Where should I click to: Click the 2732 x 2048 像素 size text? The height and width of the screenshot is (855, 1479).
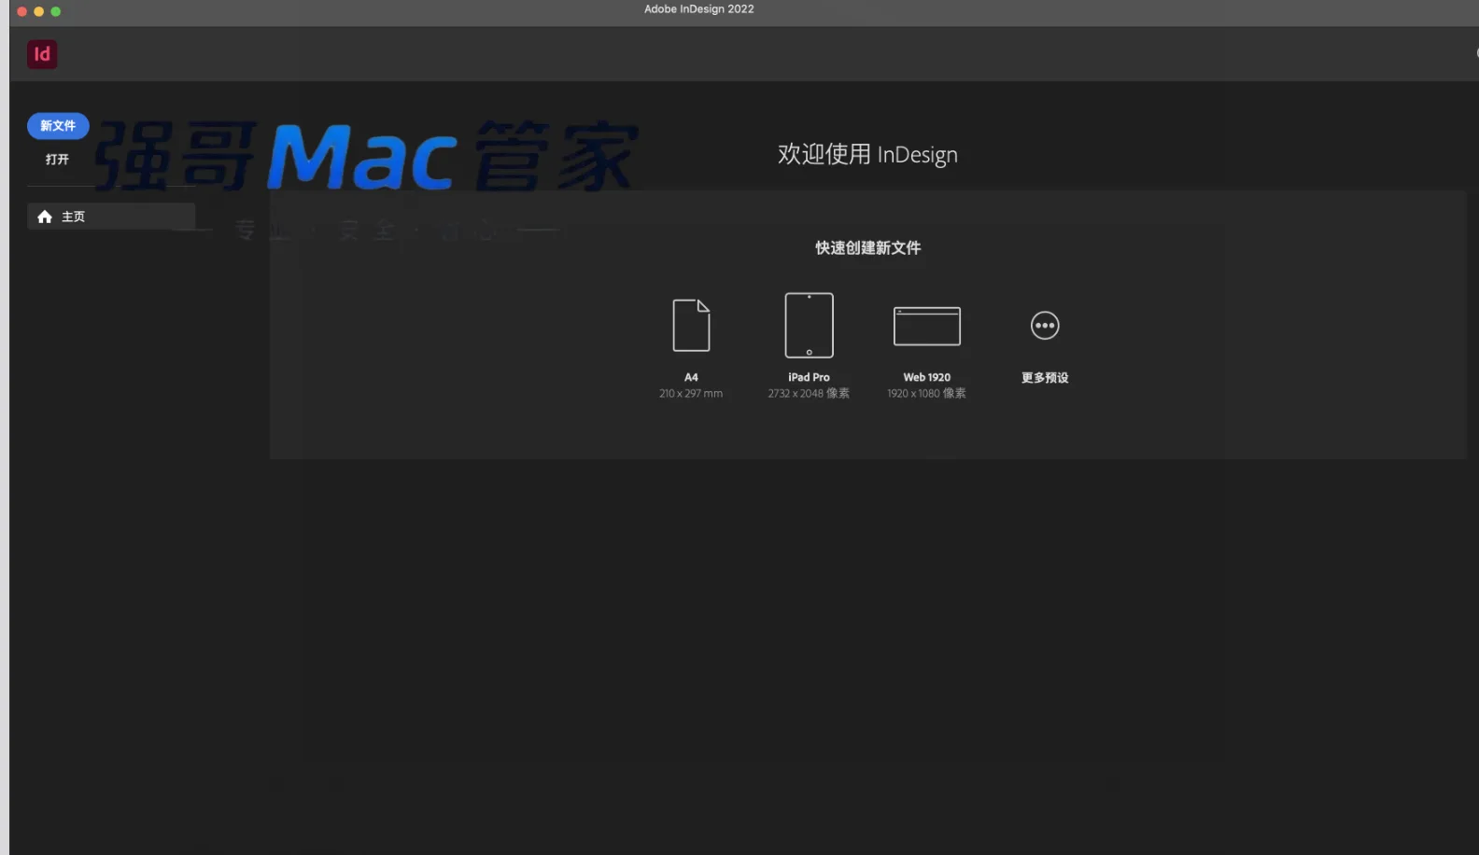point(809,394)
